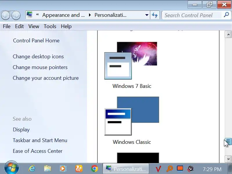Open Change mouse pointers link
The image size is (232, 174).
point(40,67)
